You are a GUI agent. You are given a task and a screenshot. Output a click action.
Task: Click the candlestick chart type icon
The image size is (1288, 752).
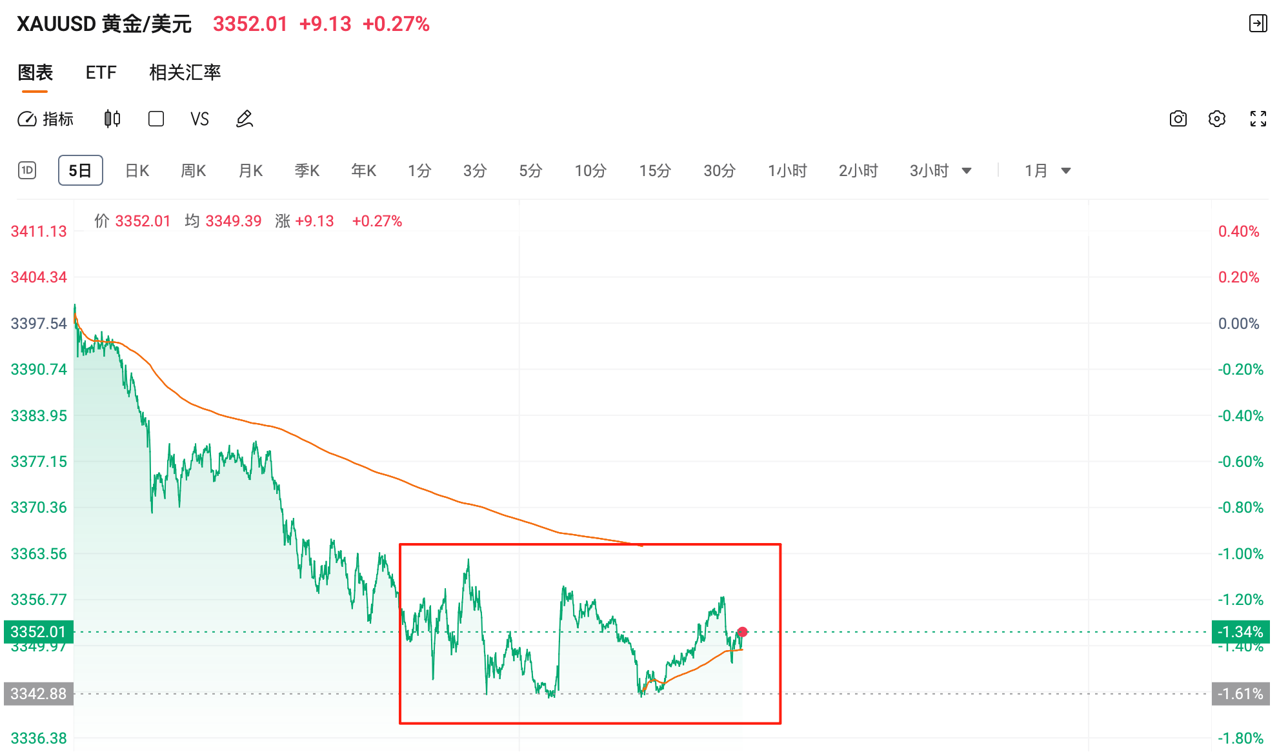(x=112, y=119)
